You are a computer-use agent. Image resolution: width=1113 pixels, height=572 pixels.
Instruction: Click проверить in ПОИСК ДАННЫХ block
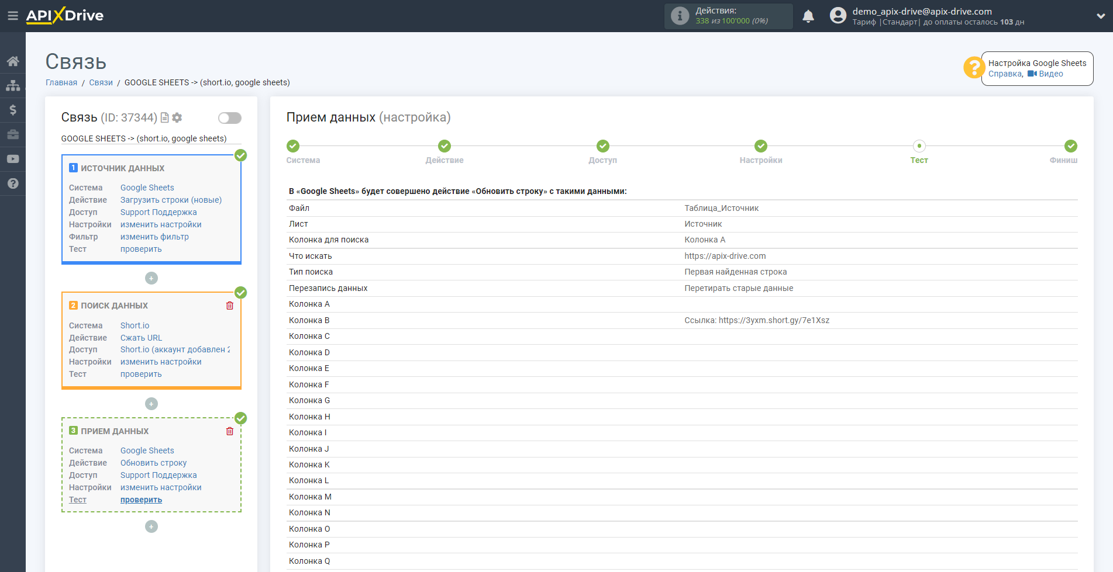coord(141,374)
